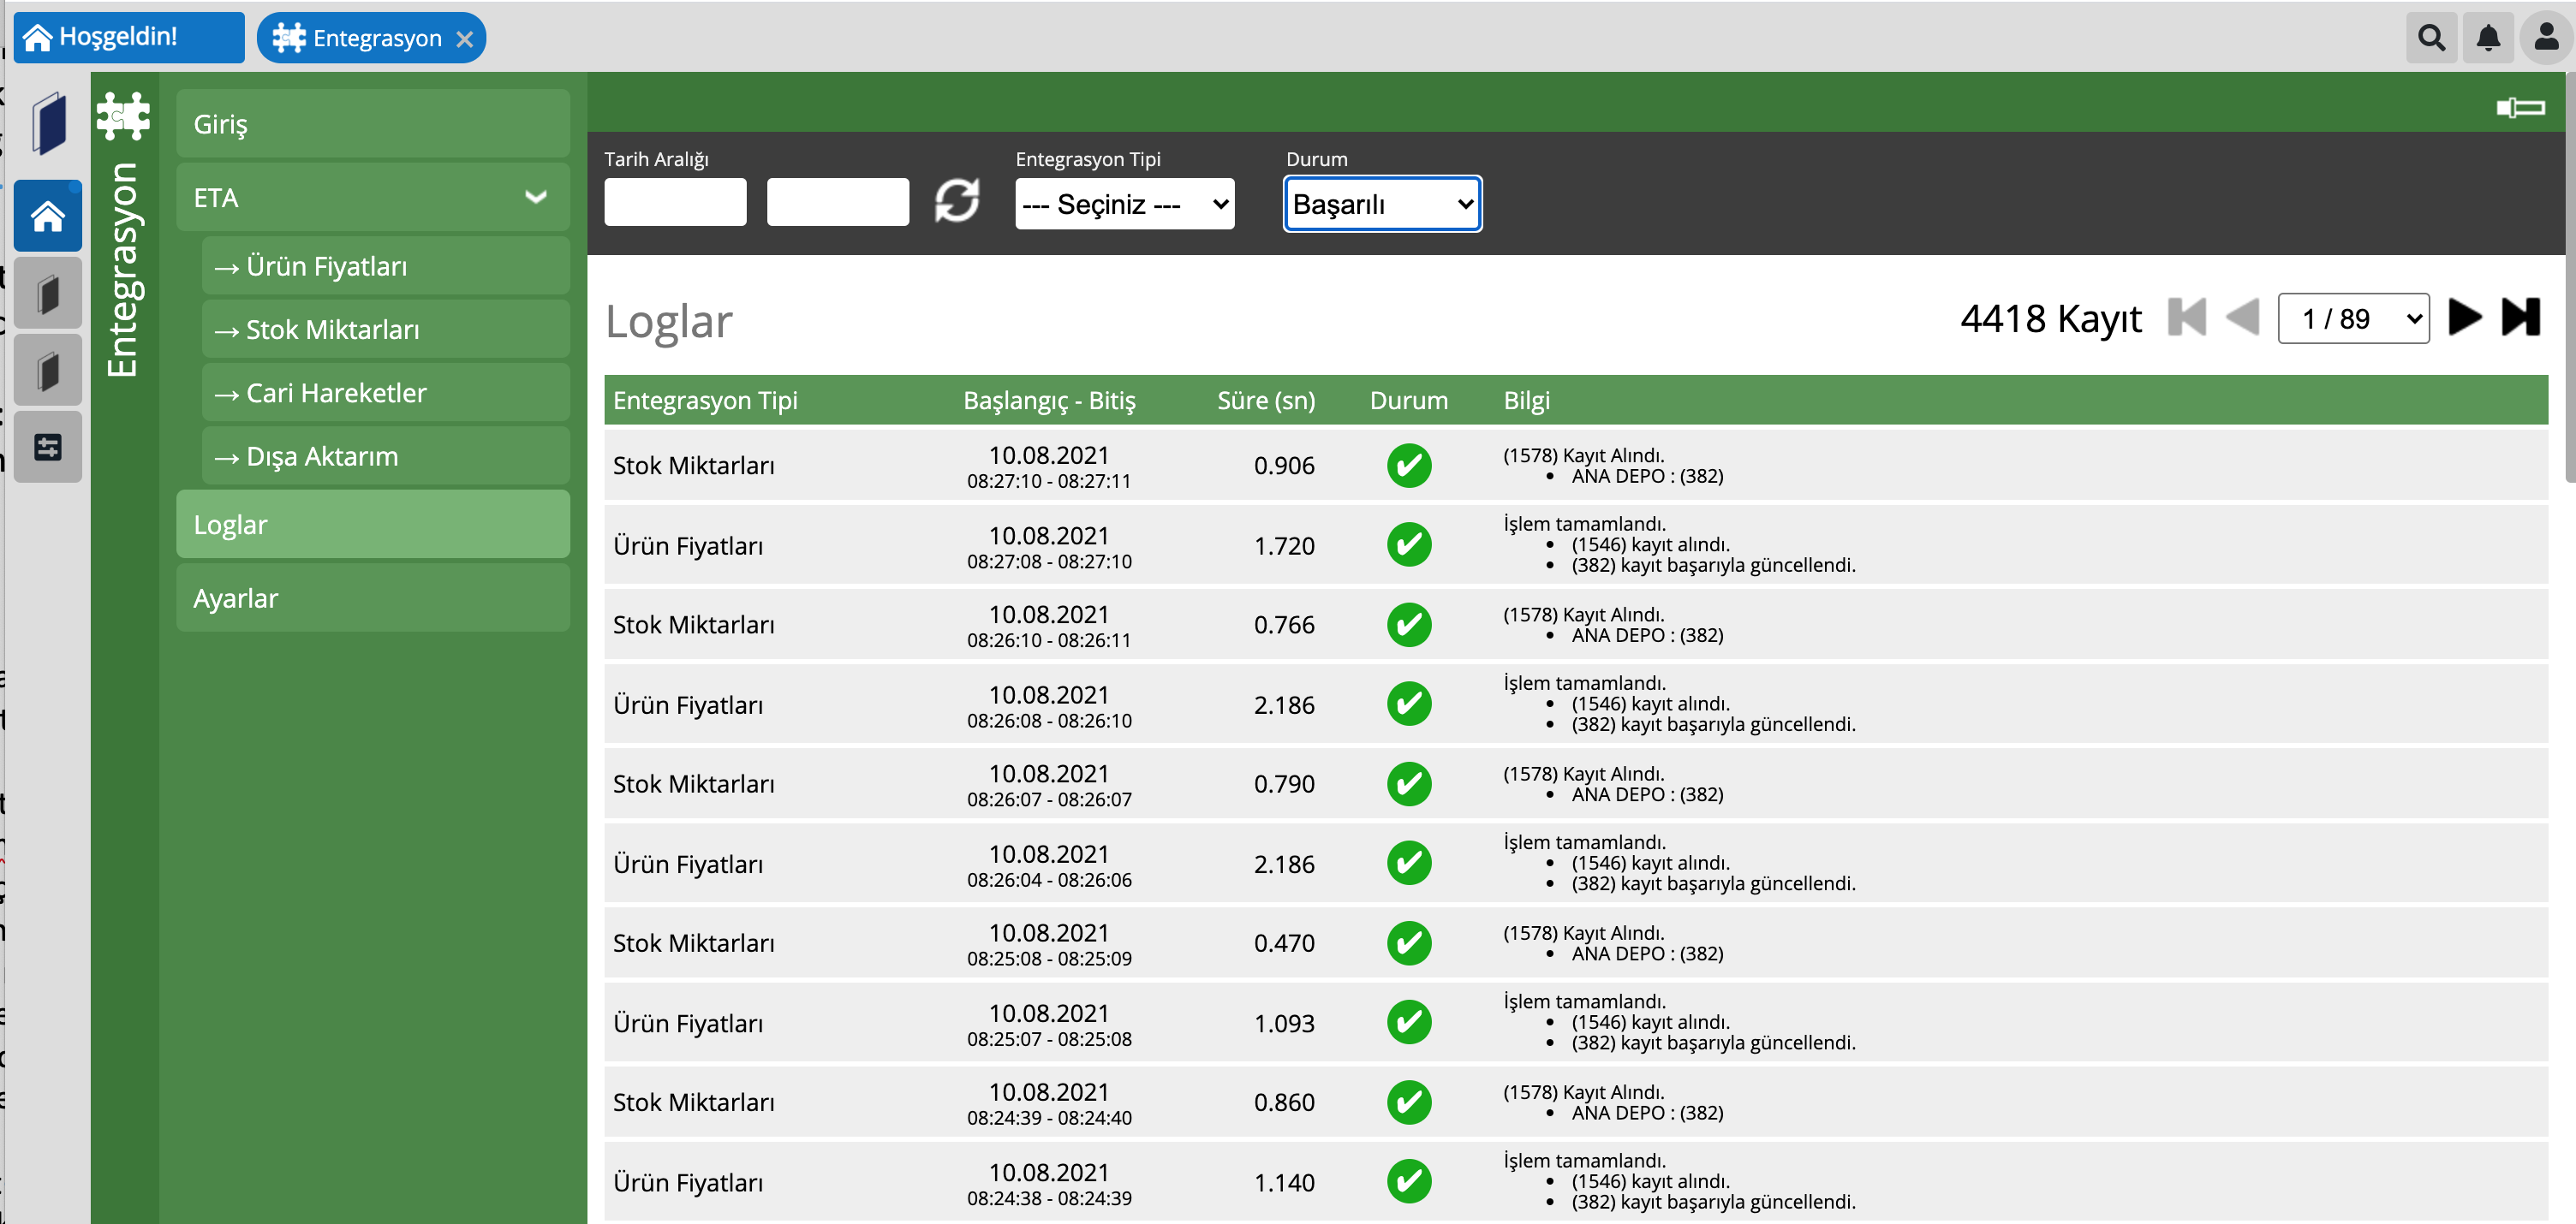Viewport: 2576px width, 1224px height.
Task: Select the Loglar menu item
Action: pos(373,525)
